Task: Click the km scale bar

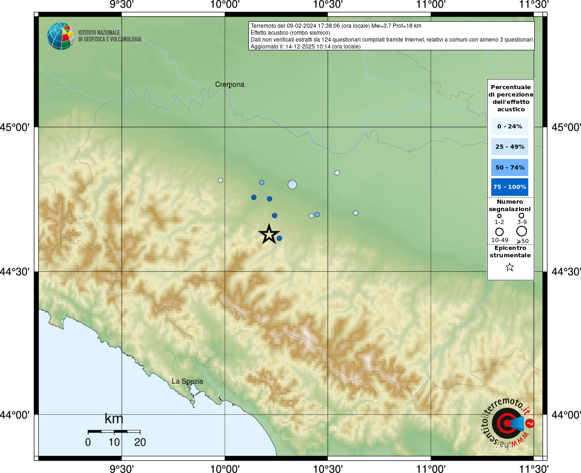Action: (x=114, y=431)
